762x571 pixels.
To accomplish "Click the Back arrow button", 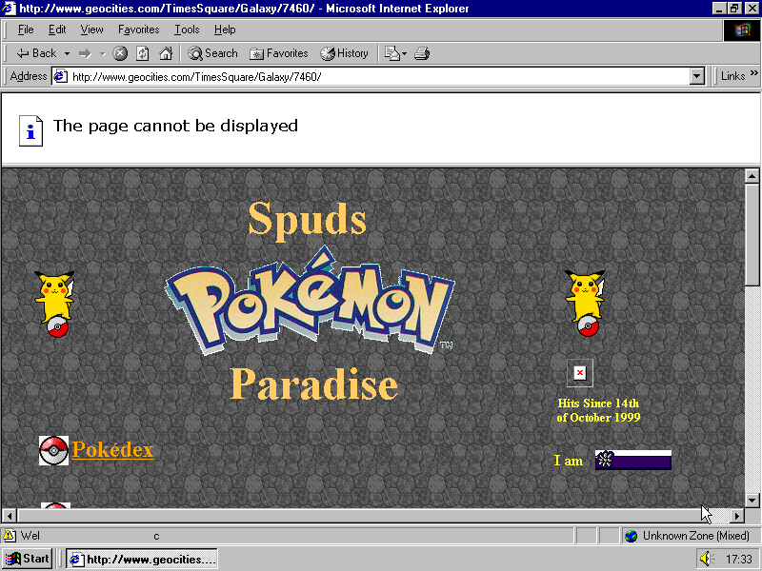I will [x=36, y=53].
